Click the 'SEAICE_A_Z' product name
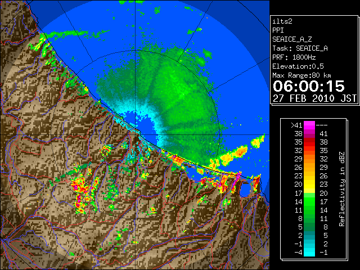Viewport: 360px width, 270px height. [292, 39]
